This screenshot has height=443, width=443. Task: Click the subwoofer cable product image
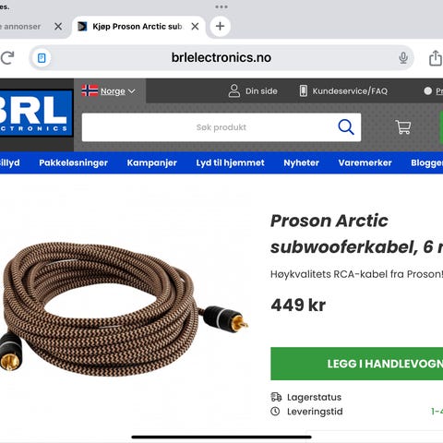[x=123, y=308]
